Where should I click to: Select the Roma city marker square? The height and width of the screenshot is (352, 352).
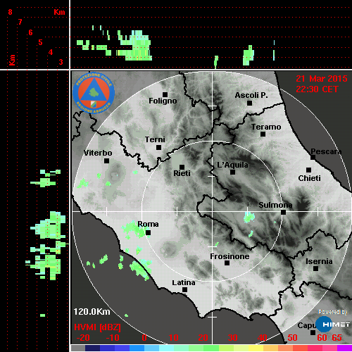[x=148, y=233]
